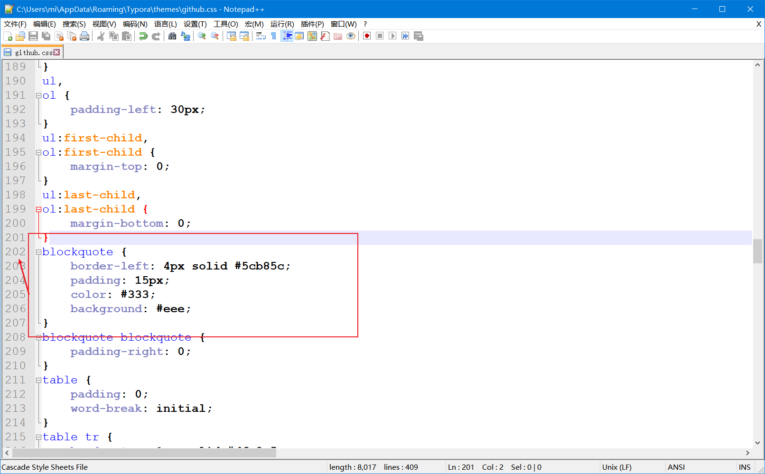Click the ANSI encoding status field
The height and width of the screenshot is (474, 765).
tap(701, 467)
